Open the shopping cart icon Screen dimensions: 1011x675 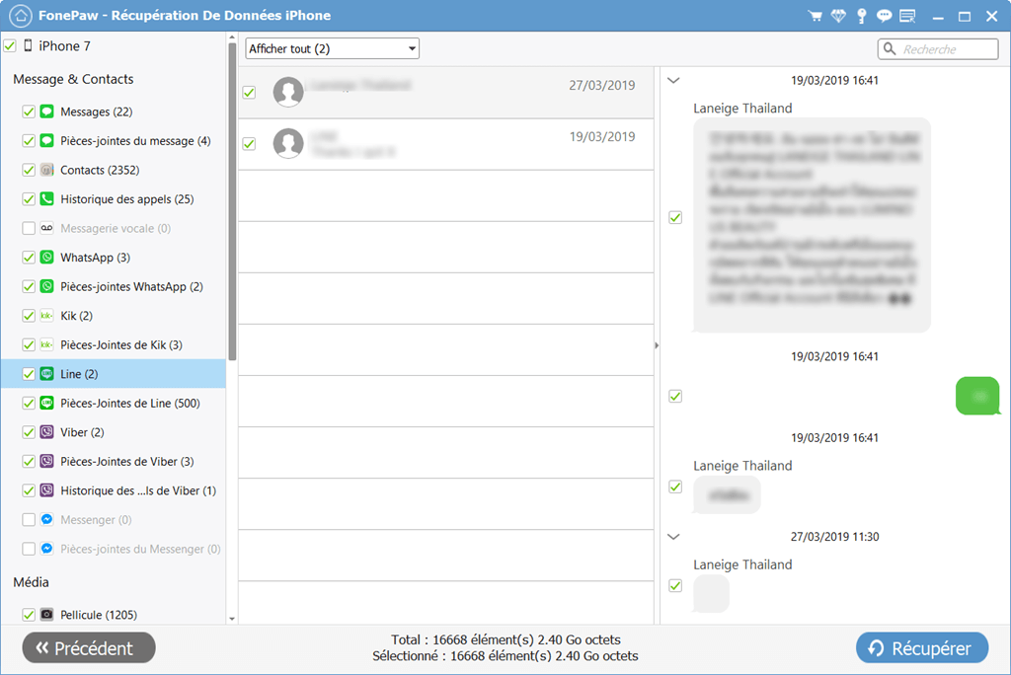(815, 16)
